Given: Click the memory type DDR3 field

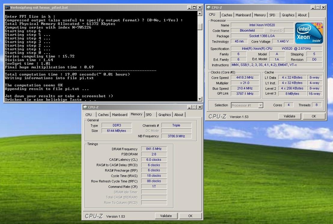Looking at the screenshot, I should [x=117, y=125].
